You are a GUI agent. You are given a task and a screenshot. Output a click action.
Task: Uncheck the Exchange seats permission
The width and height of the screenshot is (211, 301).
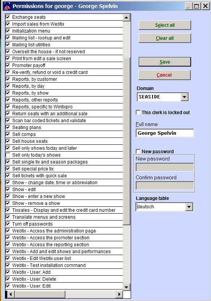coord(8,17)
